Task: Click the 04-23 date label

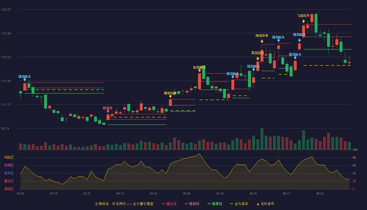Action: 153,193
